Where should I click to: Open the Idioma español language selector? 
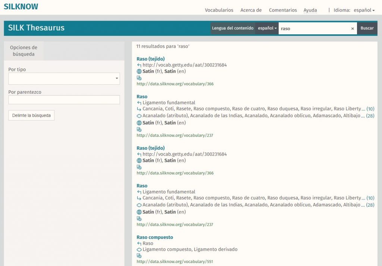tap(364, 10)
